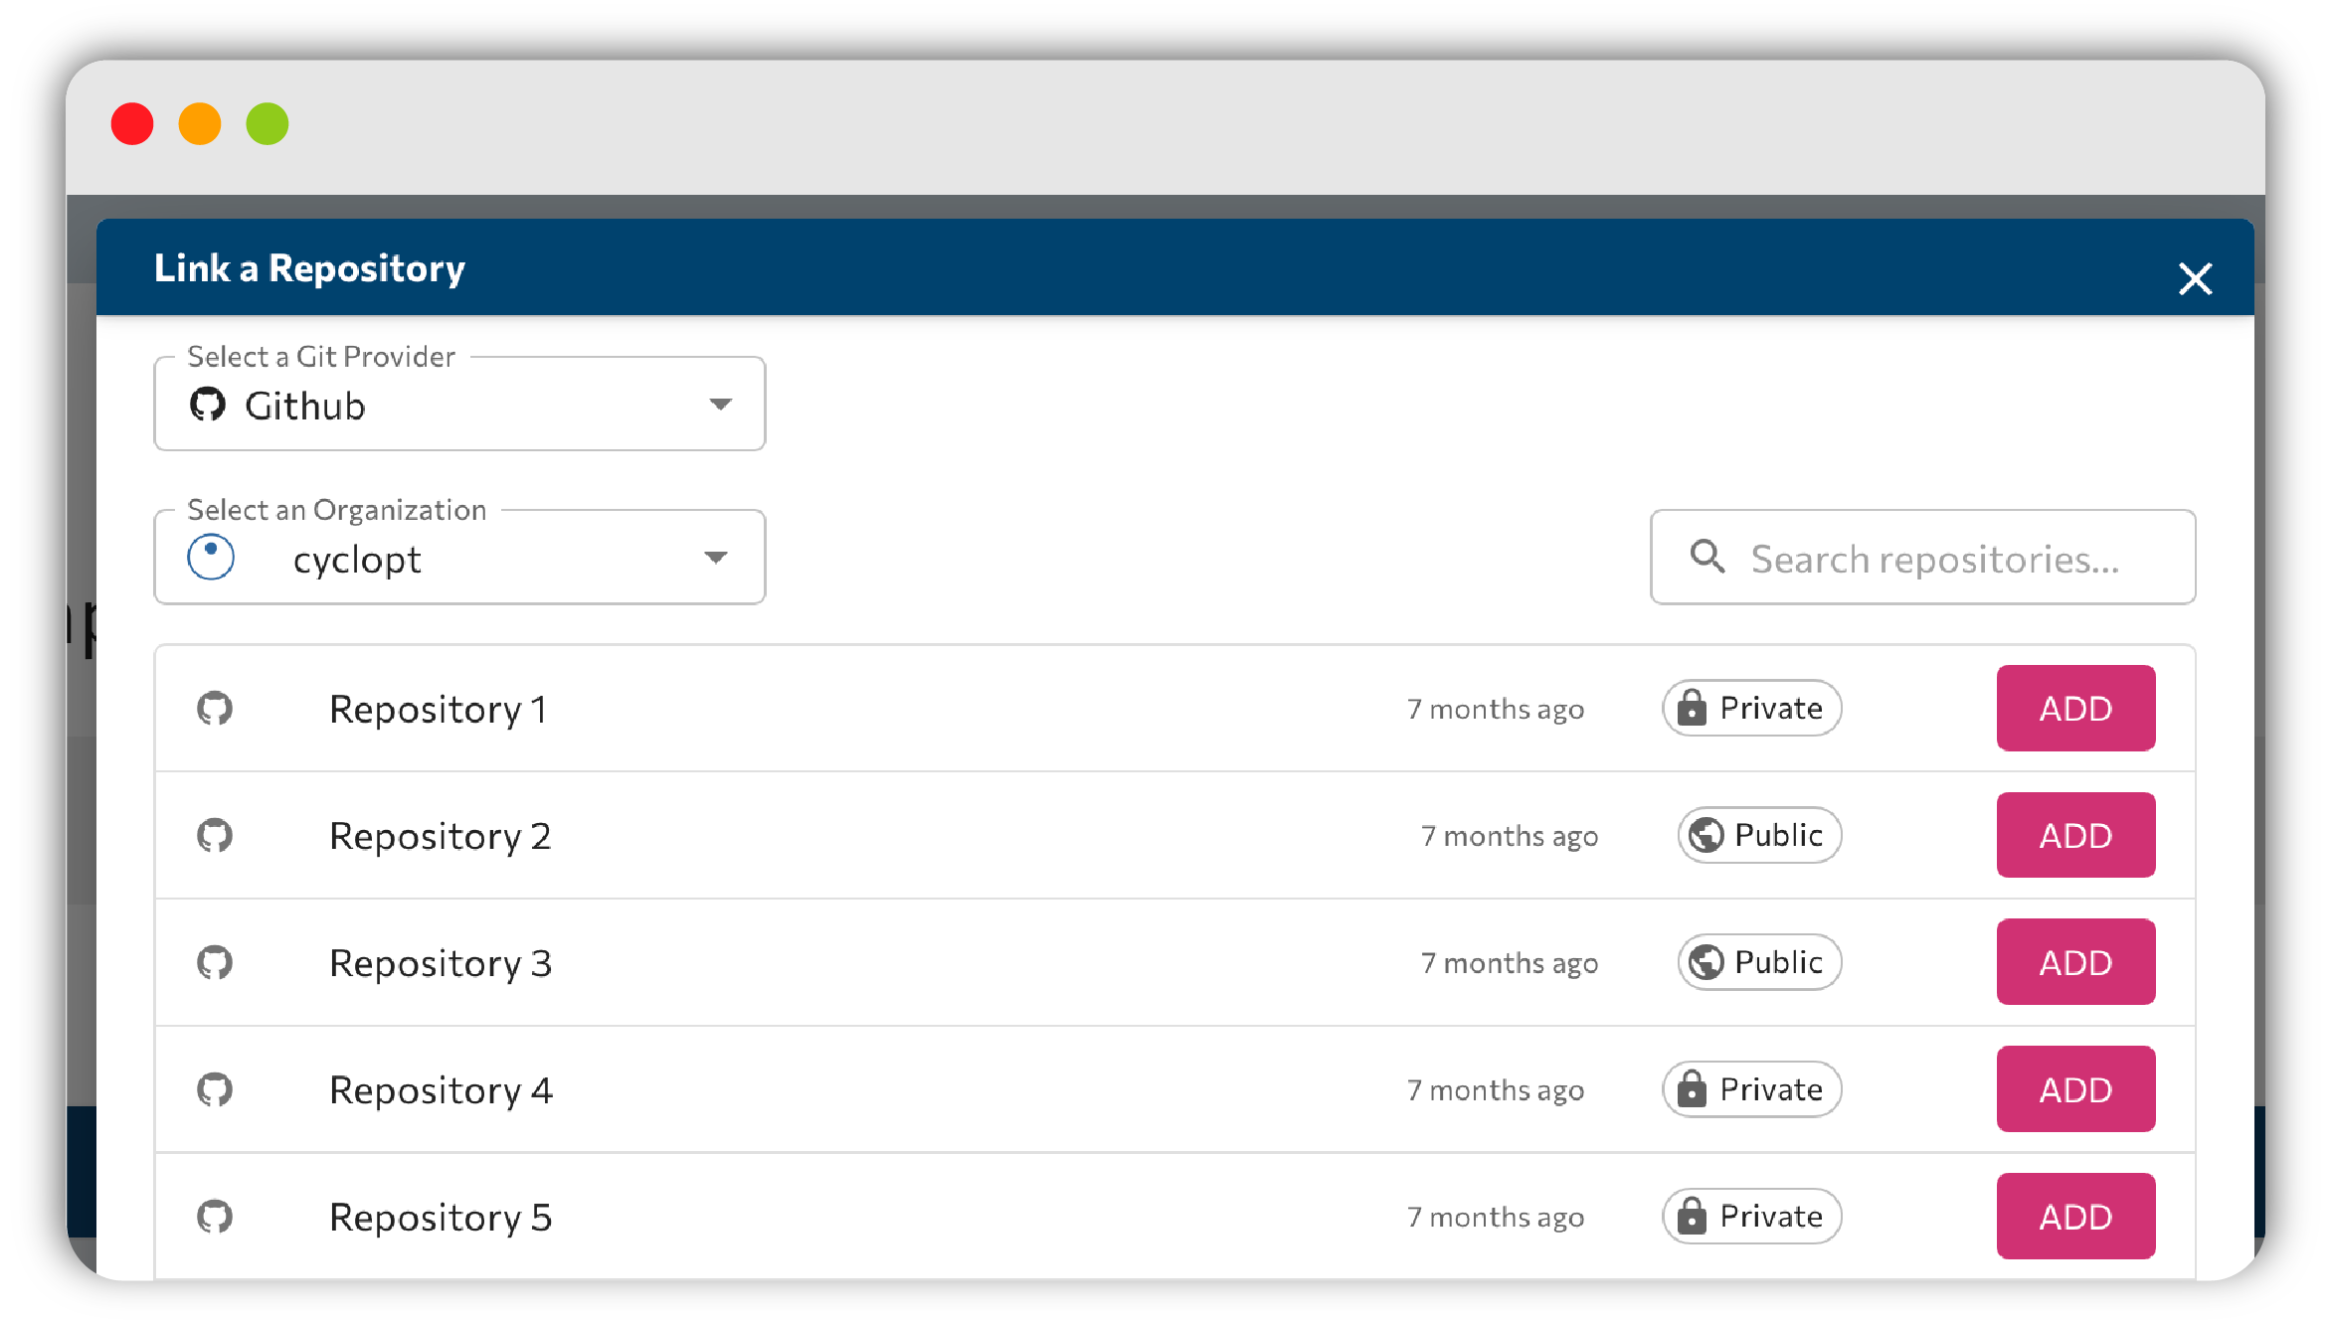Click Github icon beside Repository 2
Viewport: 2333px width, 1320px height.
(x=215, y=836)
